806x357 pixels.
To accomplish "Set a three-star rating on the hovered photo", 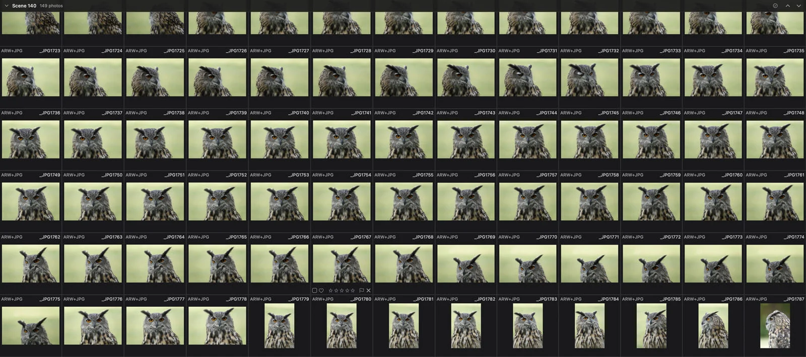I will click(x=342, y=291).
